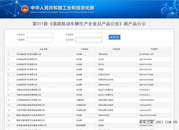The image size is (179, 130).
Task: Click the 洒水车 product cell
Action: [101, 65]
